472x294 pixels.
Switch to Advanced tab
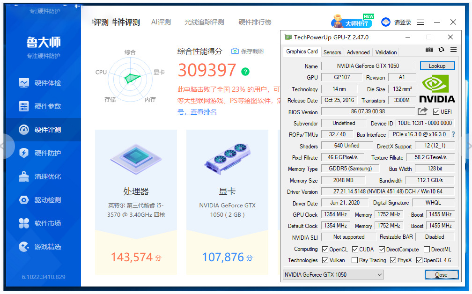(358, 52)
